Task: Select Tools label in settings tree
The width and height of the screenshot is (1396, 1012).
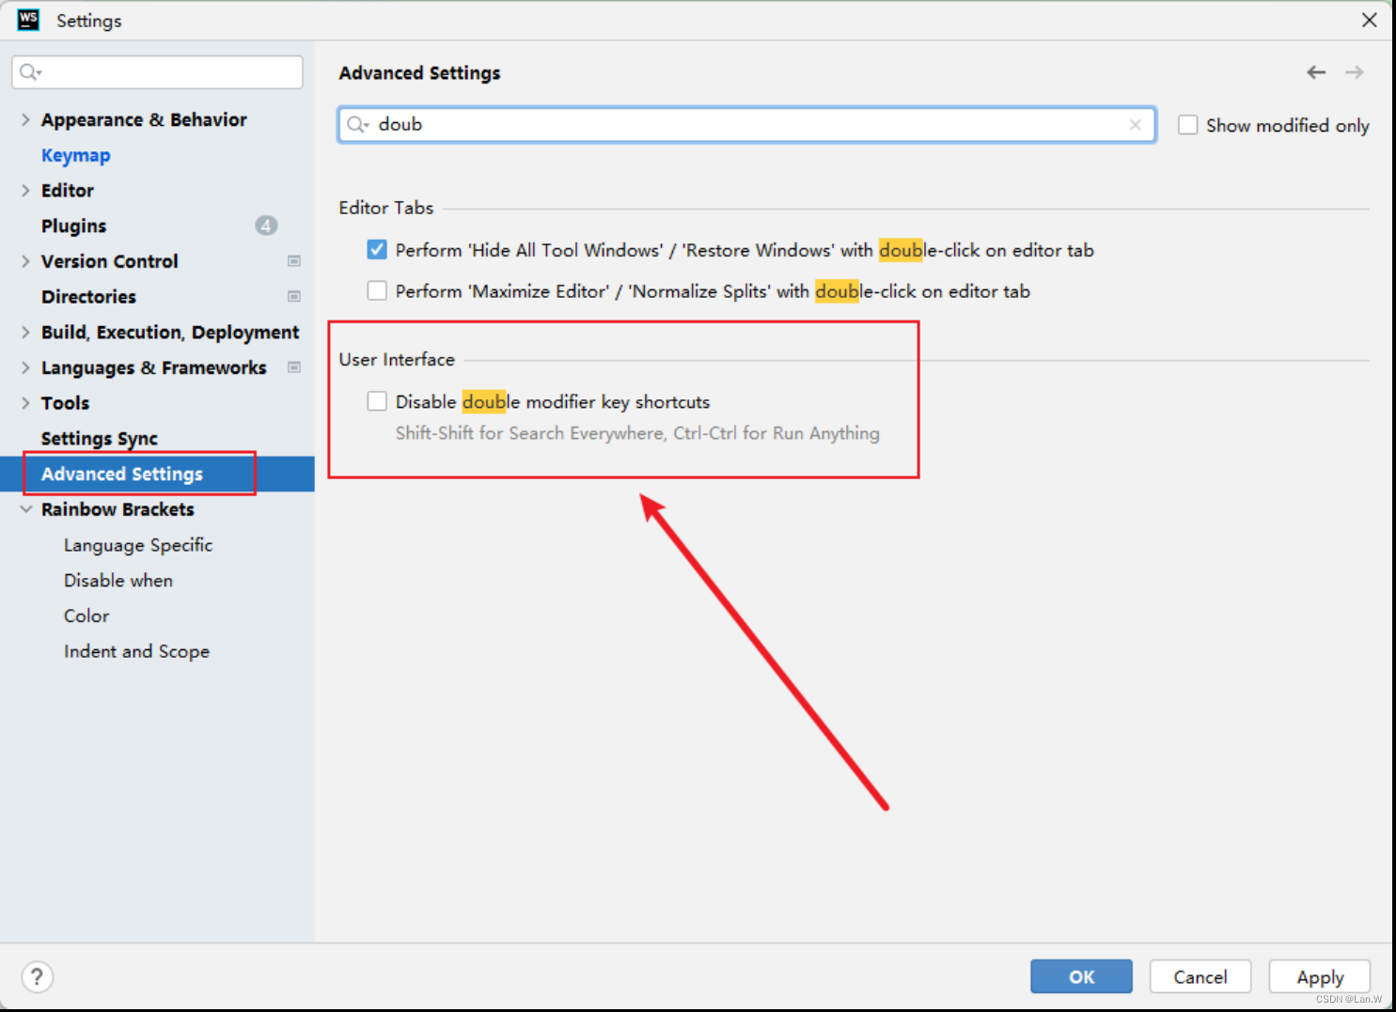Action: coord(65,403)
